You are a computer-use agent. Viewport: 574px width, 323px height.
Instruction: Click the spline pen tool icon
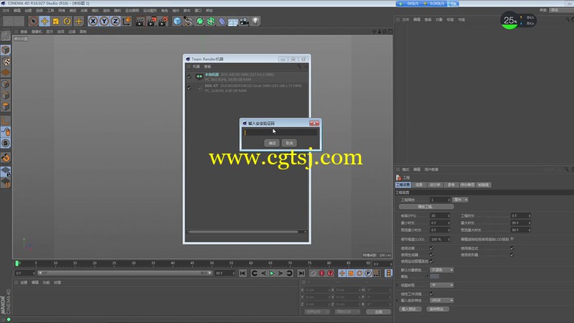(x=188, y=22)
